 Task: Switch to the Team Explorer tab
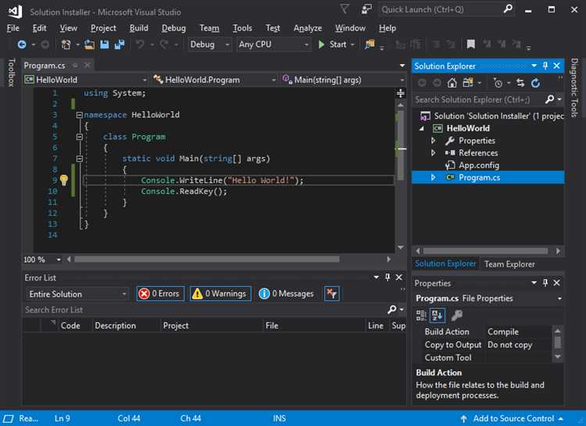pyautogui.click(x=509, y=264)
